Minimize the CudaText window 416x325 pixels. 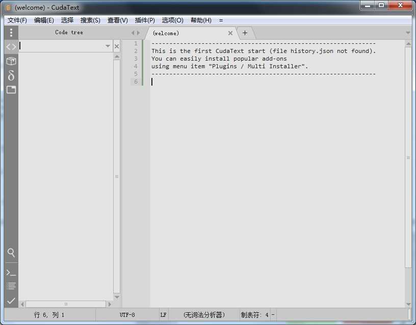click(x=368, y=5)
